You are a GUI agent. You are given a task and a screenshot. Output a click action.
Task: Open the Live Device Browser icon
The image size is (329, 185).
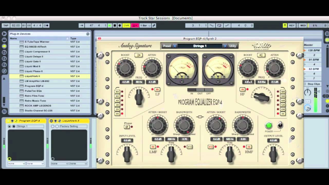(4, 40)
